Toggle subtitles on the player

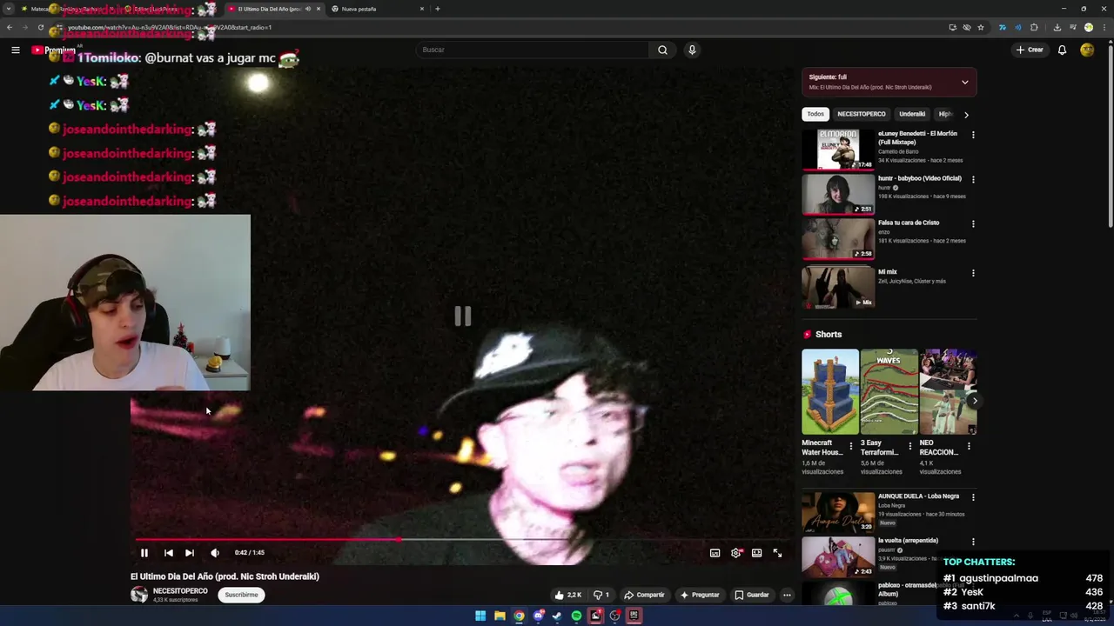click(x=715, y=552)
